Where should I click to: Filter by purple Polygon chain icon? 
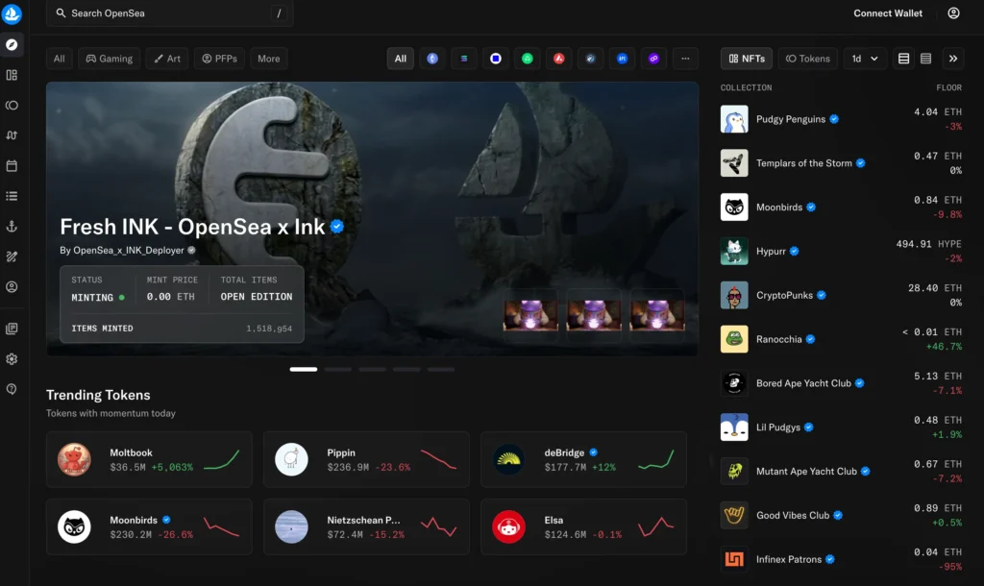click(653, 59)
